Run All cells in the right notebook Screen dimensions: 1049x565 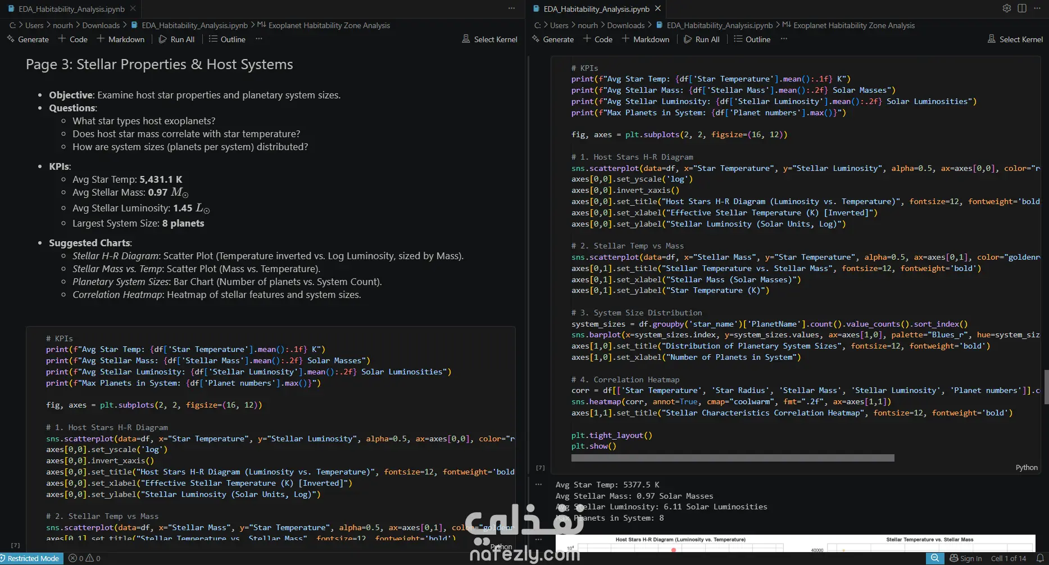coord(702,39)
